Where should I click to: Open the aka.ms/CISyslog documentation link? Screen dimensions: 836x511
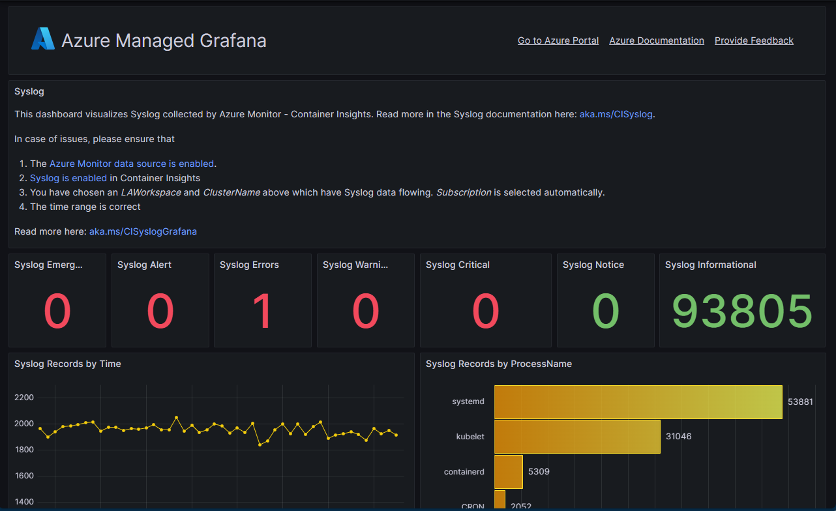point(616,114)
